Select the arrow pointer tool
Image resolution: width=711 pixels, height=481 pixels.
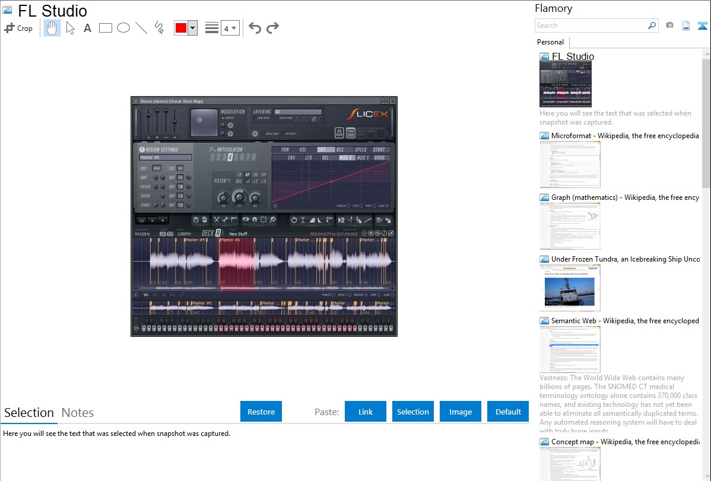70,28
